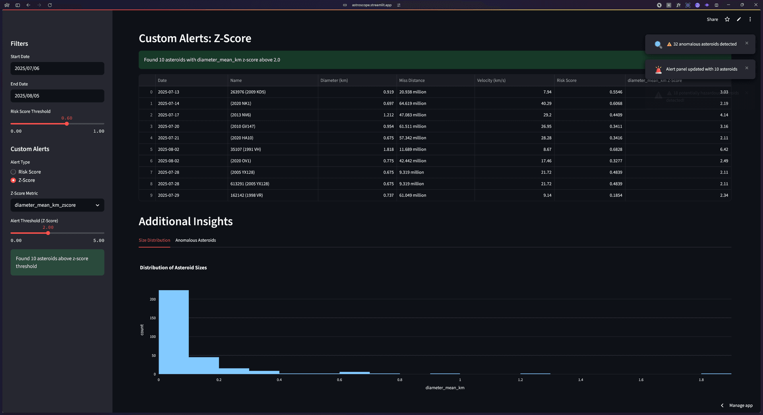
Task: Click the star favorite icon near Share
Action: (x=727, y=19)
